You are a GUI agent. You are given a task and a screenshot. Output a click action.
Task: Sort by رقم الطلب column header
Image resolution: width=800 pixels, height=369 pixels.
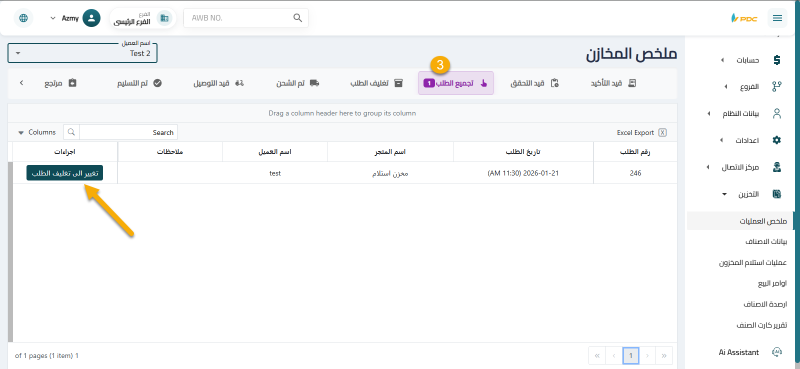pos(635,151)
